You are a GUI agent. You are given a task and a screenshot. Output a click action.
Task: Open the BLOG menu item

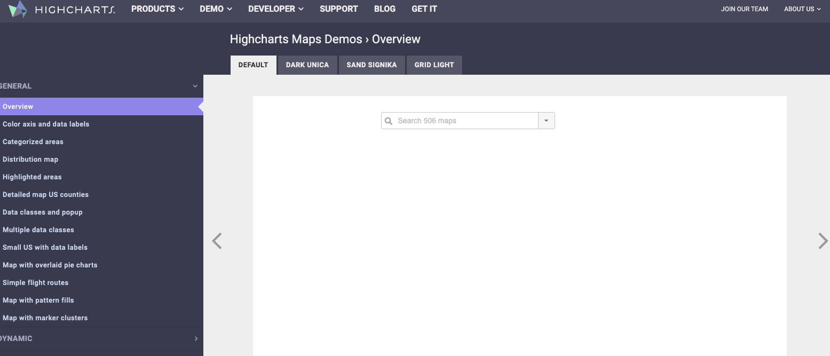click(384, 9)
